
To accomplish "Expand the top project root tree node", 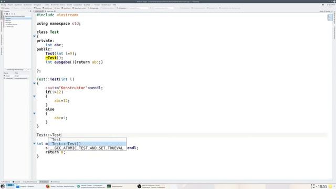I will tap(5, 16).
